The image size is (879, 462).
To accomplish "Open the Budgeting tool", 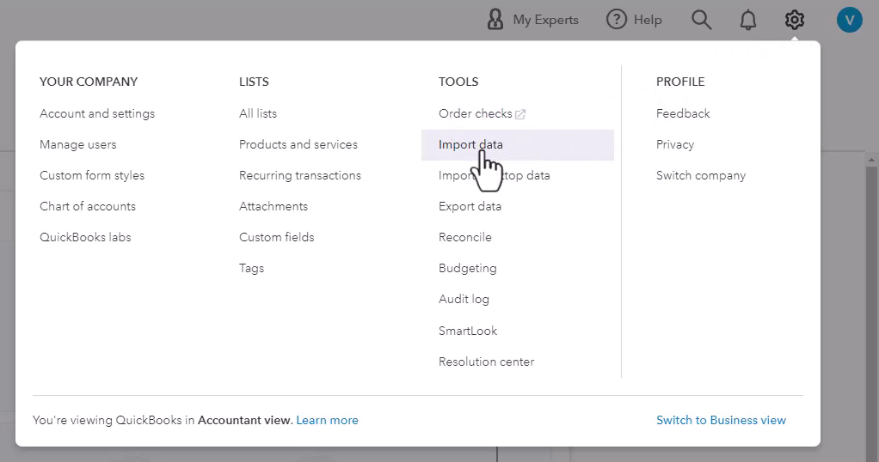I will click(468, 268).
